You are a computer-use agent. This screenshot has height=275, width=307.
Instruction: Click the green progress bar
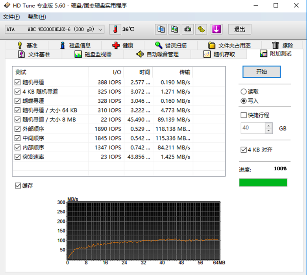click(263, 183)
